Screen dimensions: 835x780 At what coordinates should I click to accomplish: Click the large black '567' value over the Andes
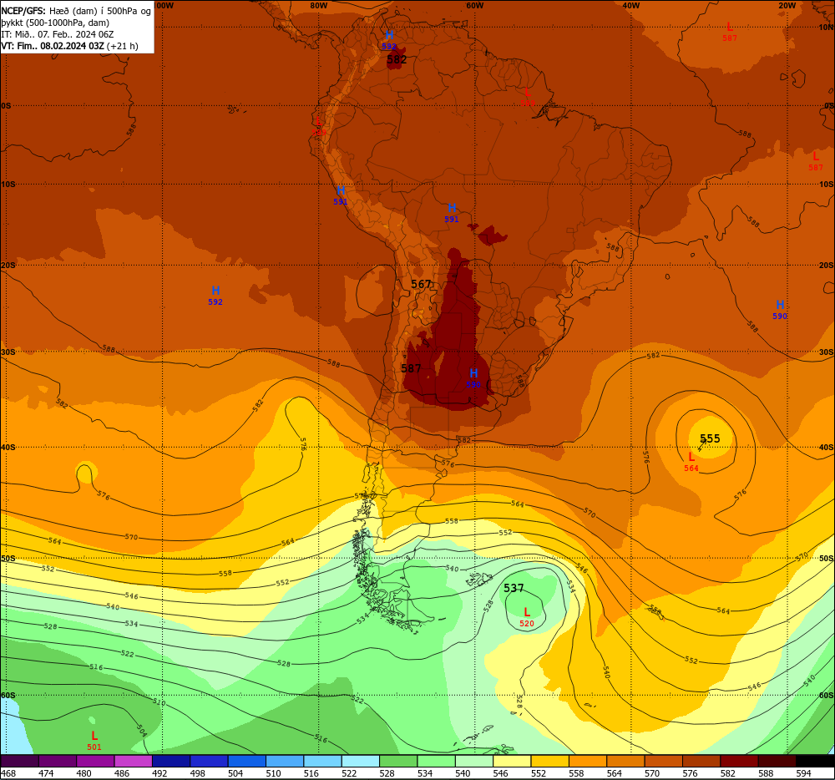421,284
